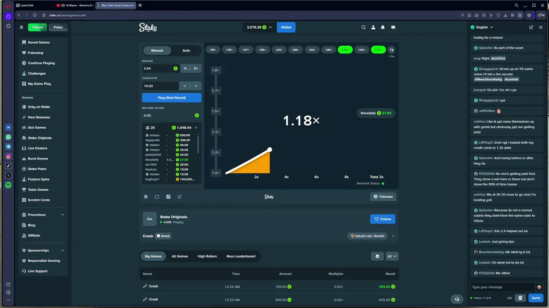Select the Poker mode button

[58, 27]
